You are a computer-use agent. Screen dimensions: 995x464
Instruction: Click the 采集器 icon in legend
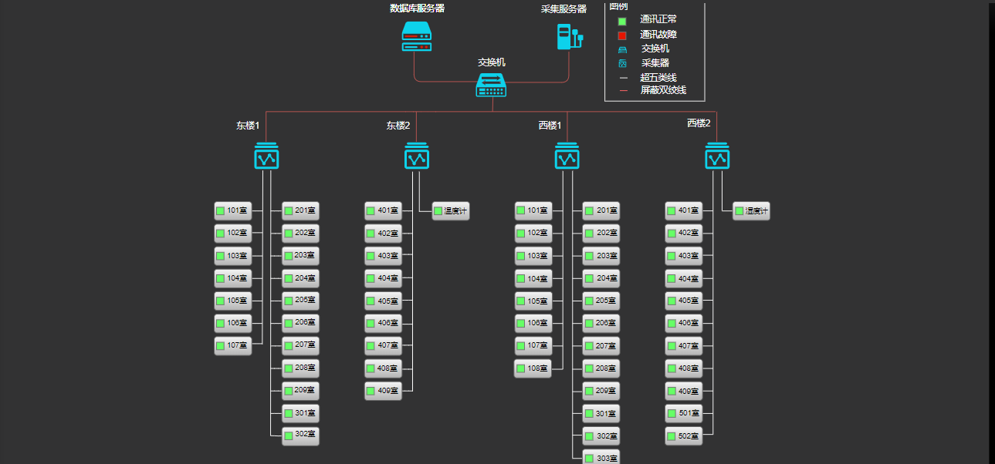[x=622, y=63]
